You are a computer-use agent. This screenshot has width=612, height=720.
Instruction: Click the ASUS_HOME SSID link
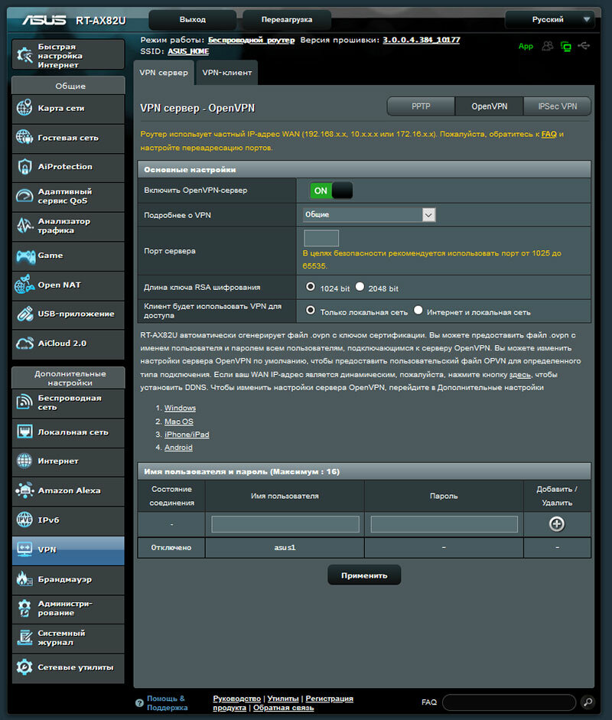188,51
